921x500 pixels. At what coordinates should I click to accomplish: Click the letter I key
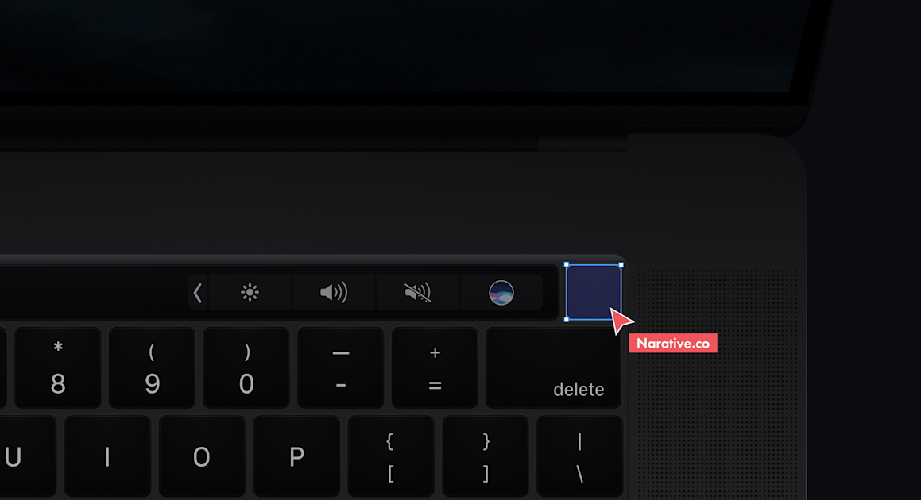pos(107,456)
